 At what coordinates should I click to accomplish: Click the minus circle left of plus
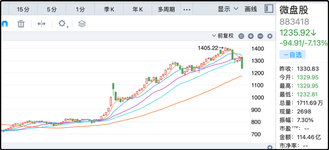[x=241, y=36]
